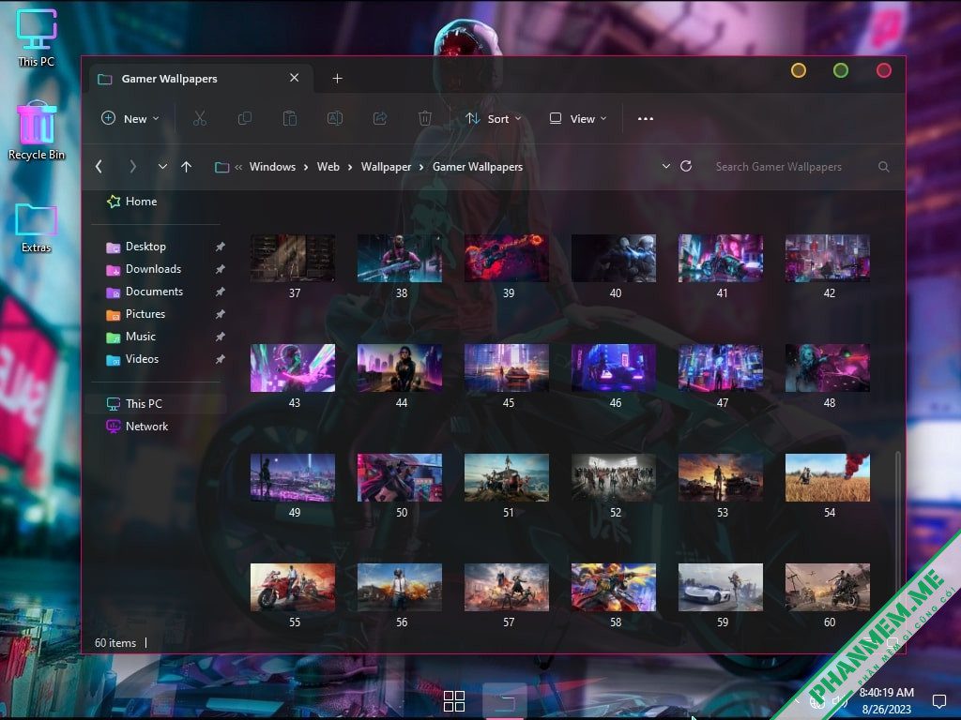Unpin Downloads using its pin icon

(220, 269)
